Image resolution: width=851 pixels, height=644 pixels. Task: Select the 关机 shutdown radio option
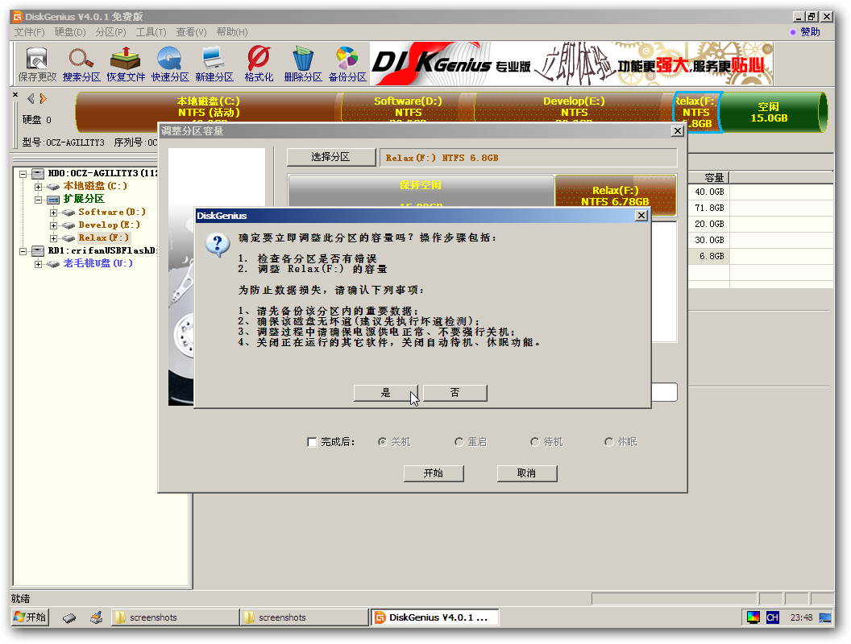pyautogui.click(x=383, y=442)
